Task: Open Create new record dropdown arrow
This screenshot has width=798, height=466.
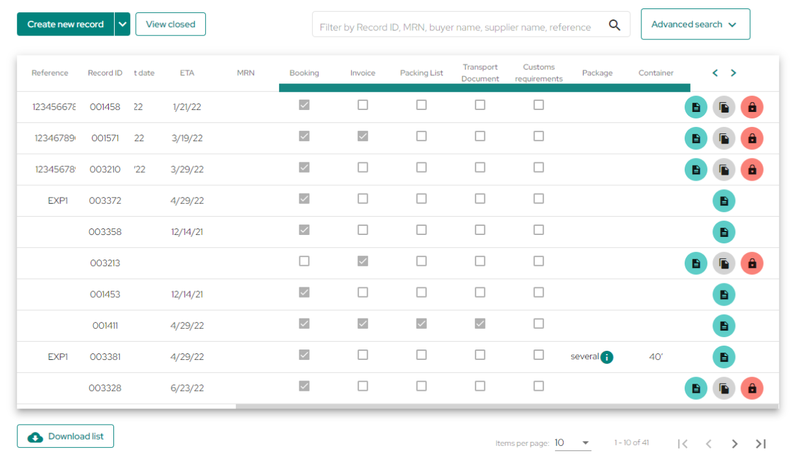Action: pyautogui.click(x=122, y=24)
